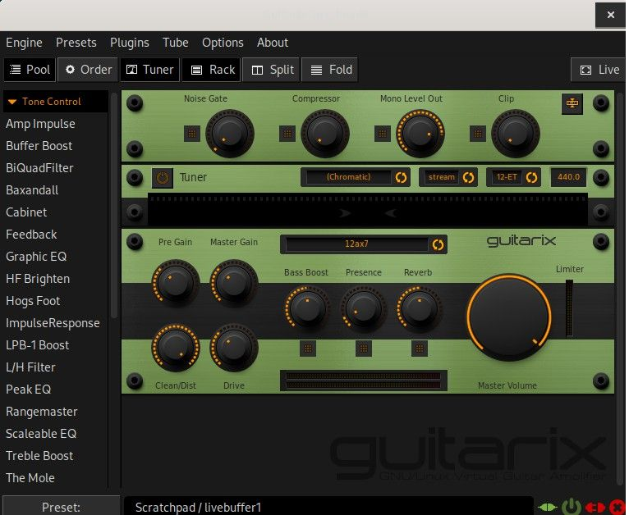Click the orange rack config icon in the top rack unit
This screenshot has height=515, width=629.
(x=572, y=103)
